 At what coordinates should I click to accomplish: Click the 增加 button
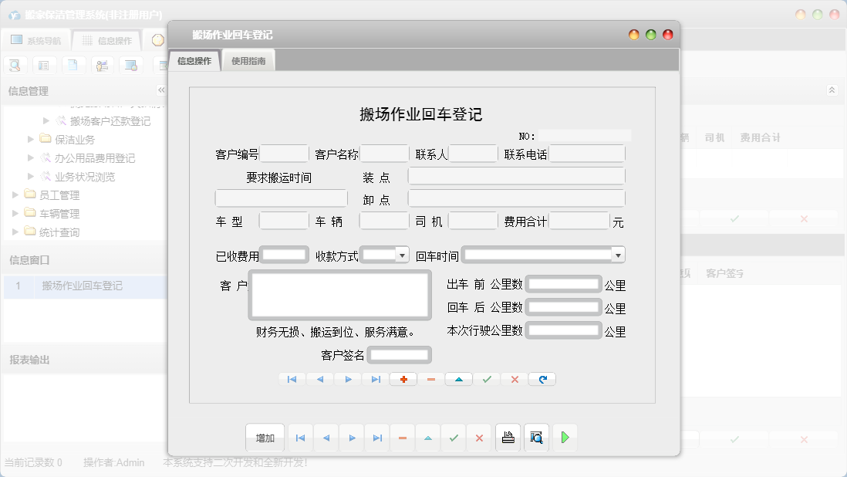coord(265,438)
